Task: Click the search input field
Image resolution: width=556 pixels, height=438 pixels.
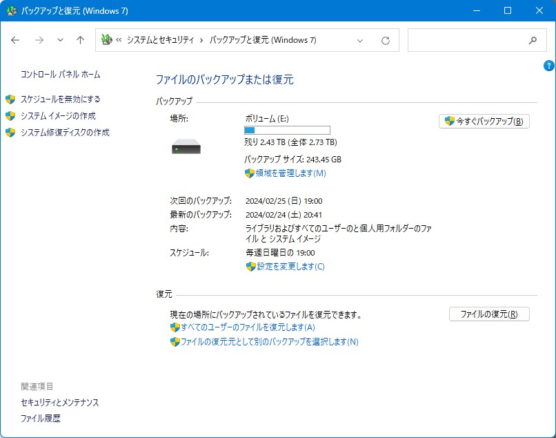Action: [x=466, y=40]
